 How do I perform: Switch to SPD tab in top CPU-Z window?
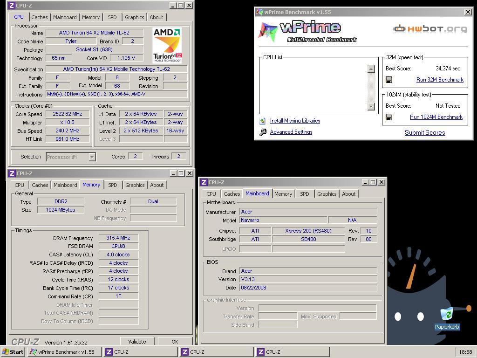[112, 17]
